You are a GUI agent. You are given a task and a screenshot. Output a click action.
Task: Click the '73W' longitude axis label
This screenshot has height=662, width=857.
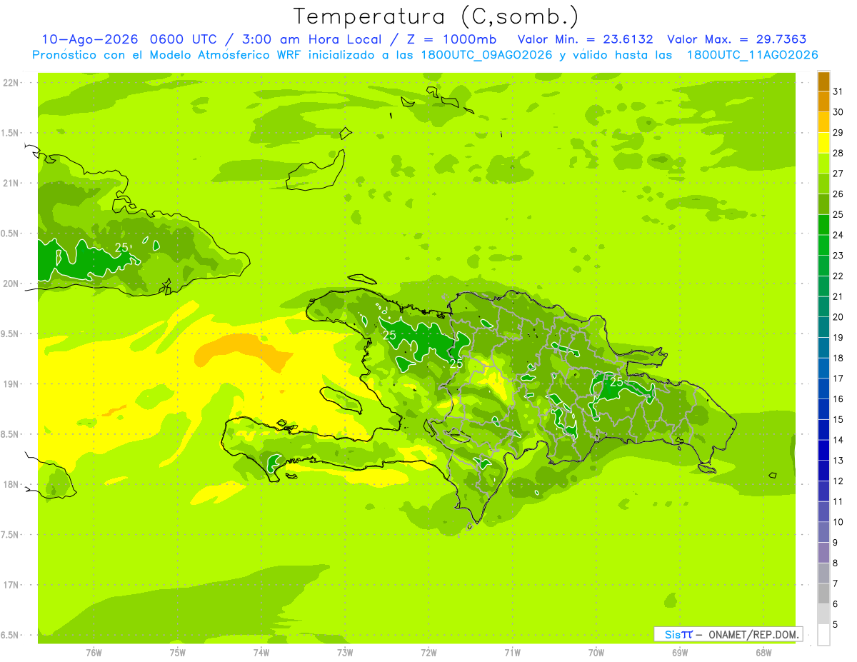345,652
